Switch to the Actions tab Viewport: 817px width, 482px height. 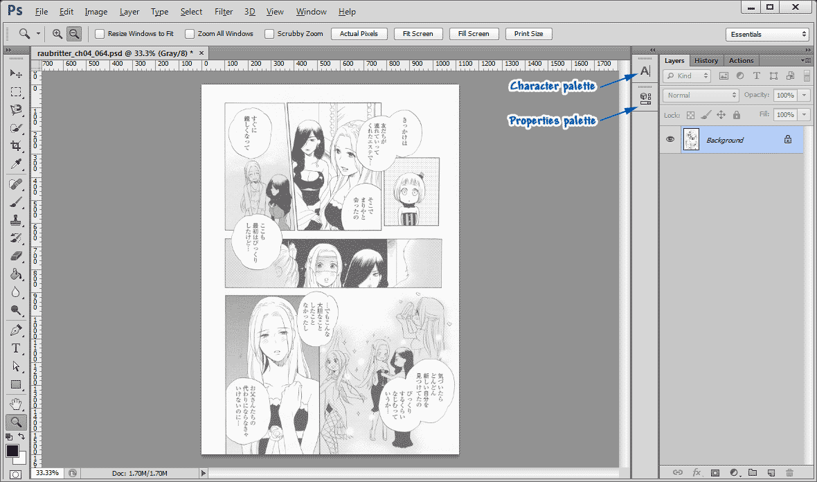[741, 60]
